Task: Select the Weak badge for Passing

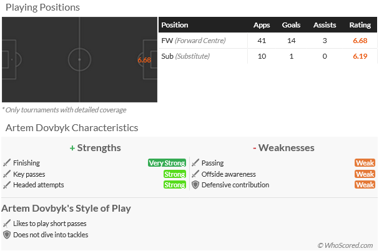Action: pos(365,163)
